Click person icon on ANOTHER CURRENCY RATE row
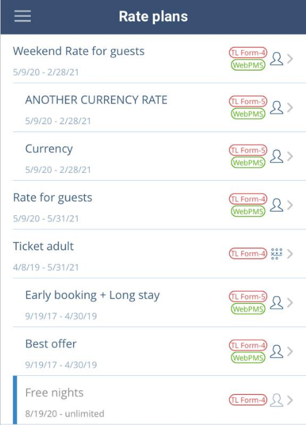The image size is (306, 425). tap(276, 108)
